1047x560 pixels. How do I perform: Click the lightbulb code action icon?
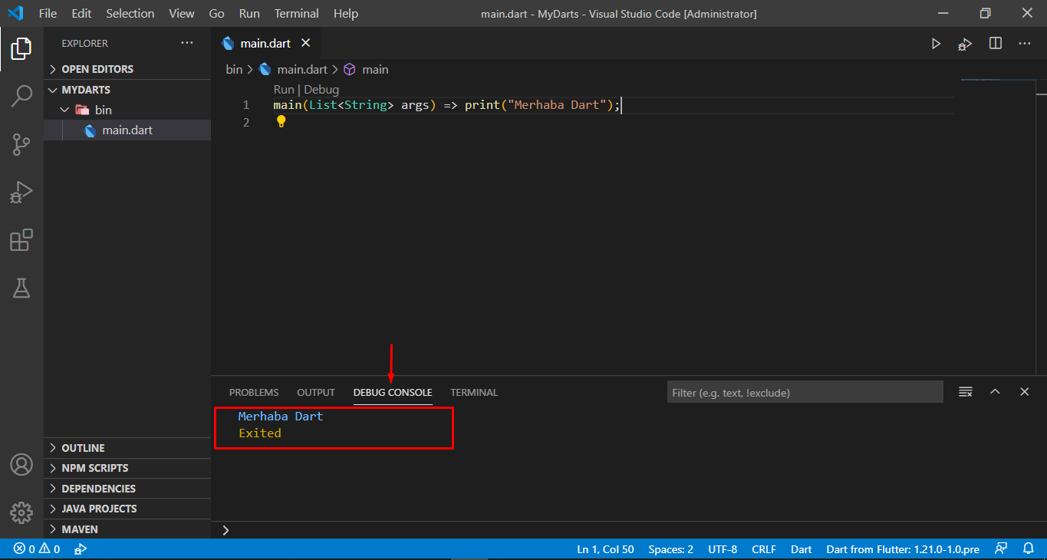[281, 121]
